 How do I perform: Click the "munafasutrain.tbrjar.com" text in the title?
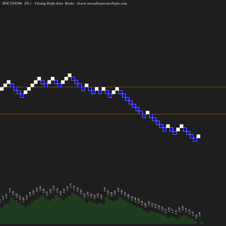tap(107, 3)
